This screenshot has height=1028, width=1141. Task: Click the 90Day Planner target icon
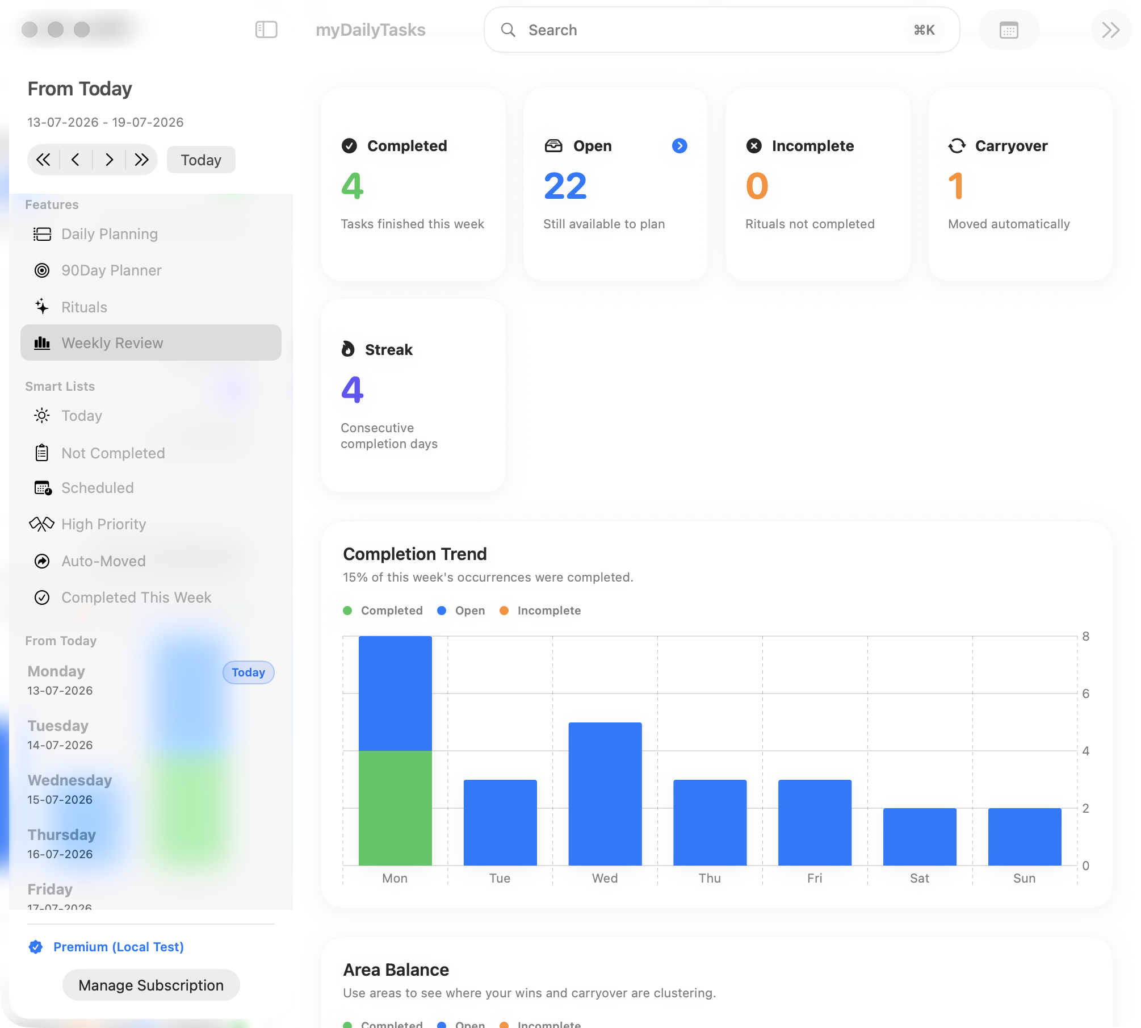[x=42, y=270]
